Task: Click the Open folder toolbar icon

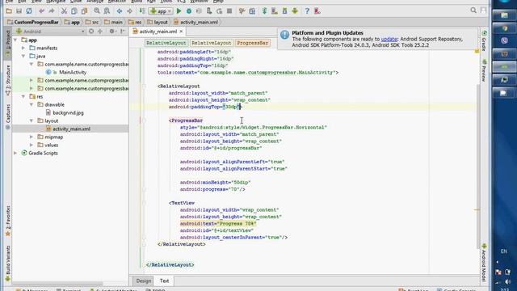Action: coord(9,11)
